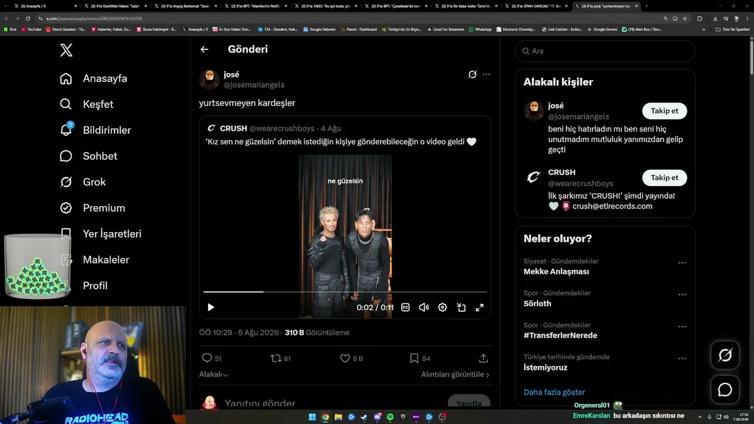Open Spotify from the taskbar

pos(390,417)
